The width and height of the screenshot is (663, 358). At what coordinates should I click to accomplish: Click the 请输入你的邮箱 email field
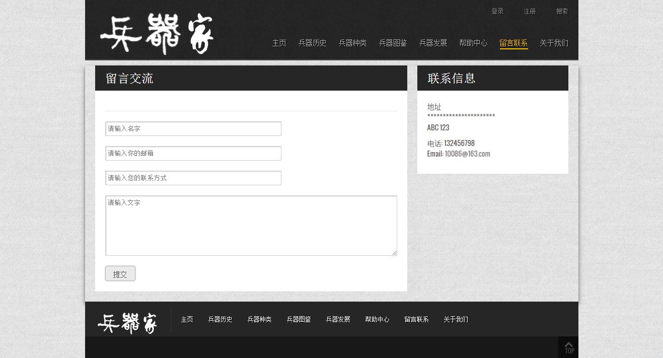(x=193, y=154)
